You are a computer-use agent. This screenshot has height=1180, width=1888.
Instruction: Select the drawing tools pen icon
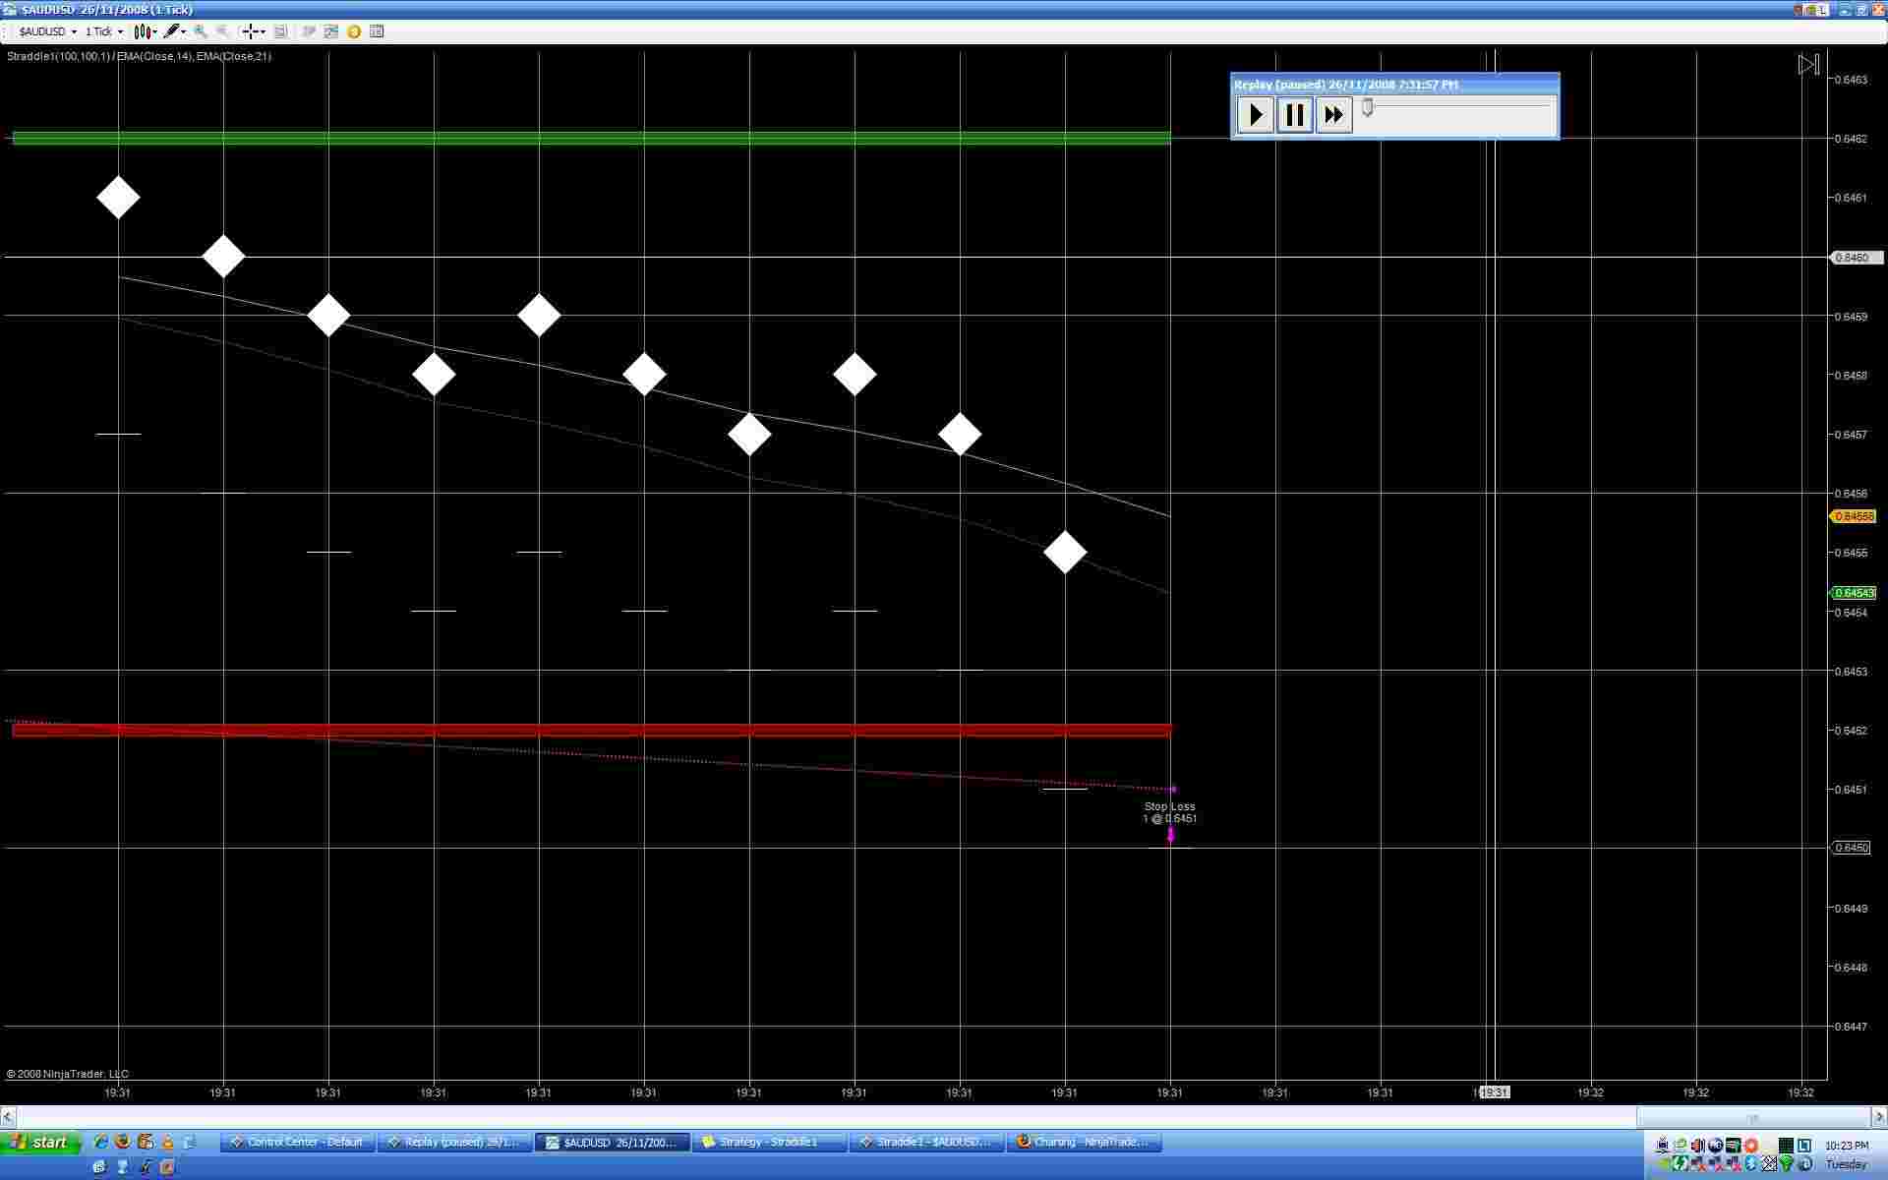click(x=173, y=31)
